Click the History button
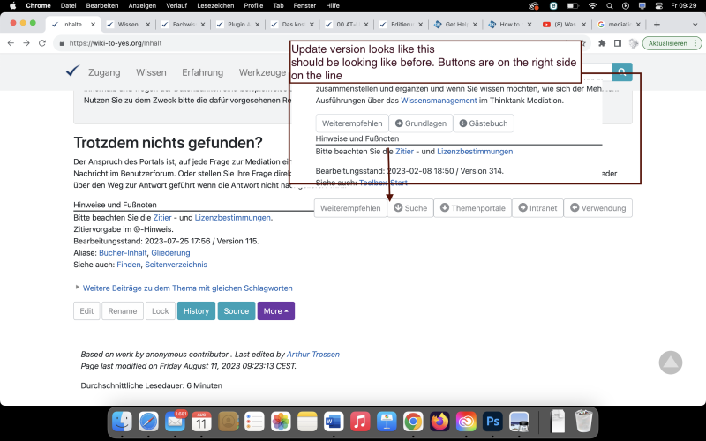 [196, 310]
